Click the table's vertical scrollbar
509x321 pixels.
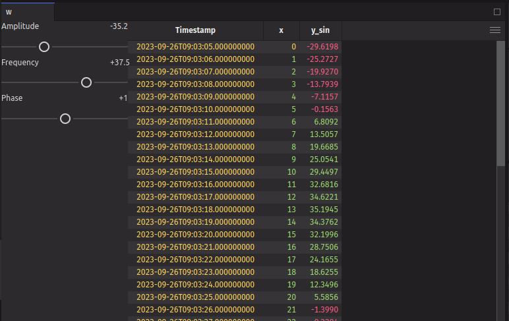pos(501,178)
